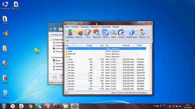
Task: Select the aah.class file
Action: click(x=105, y=84)
